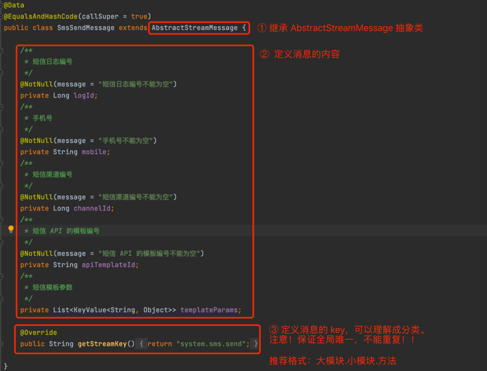Click the class name SmsSendMessage
487x371 pixels.
86,28
